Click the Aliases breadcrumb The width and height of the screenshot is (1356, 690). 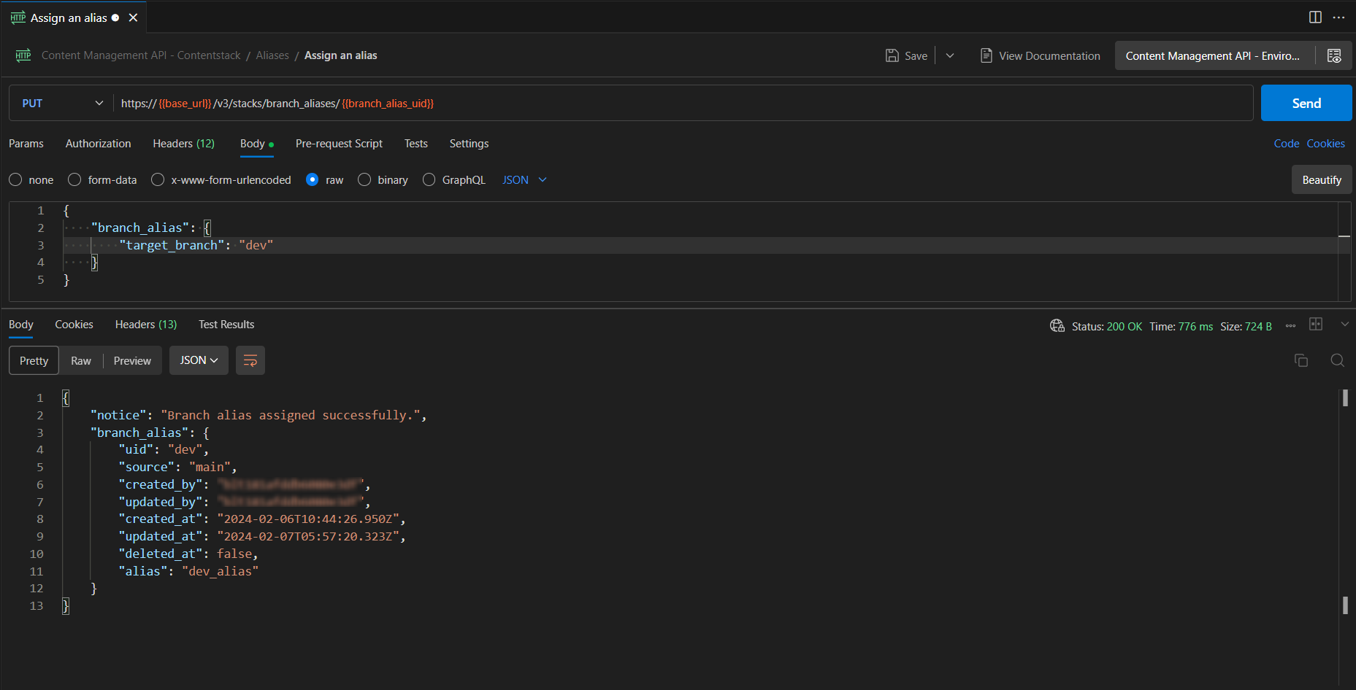[272, 55]
